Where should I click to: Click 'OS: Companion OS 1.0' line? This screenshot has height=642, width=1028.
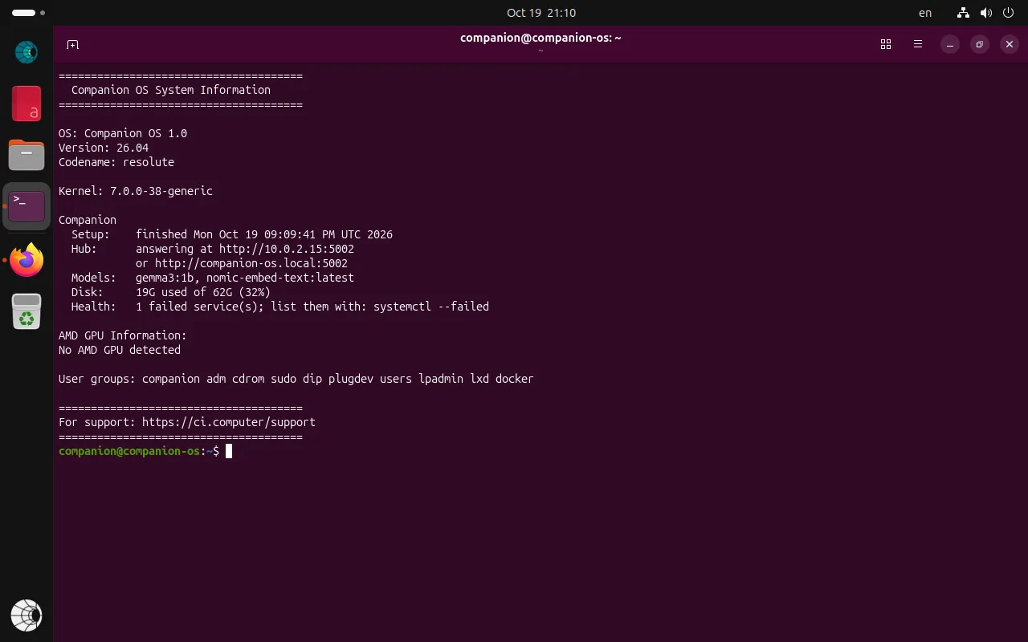(123, 133)
